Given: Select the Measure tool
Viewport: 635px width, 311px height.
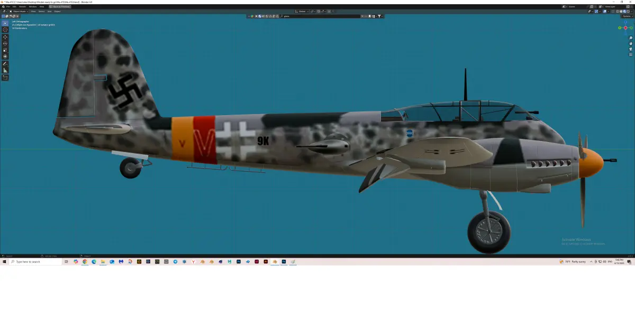Looking at the screenshot, I should [x=5, y=70].
